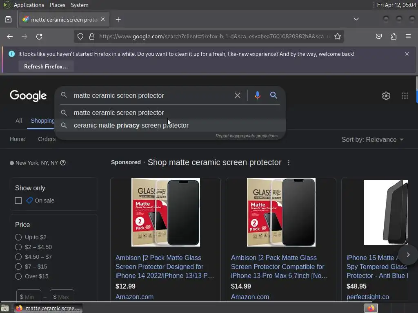
Task: Open the Ambison iPhone 14 2022 product link
Action: pos(165,267)
